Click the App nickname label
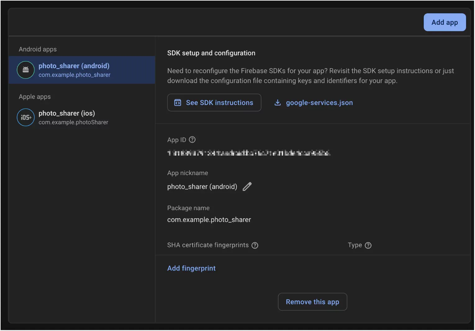The image size is (475, 331). tap(188, 173)
